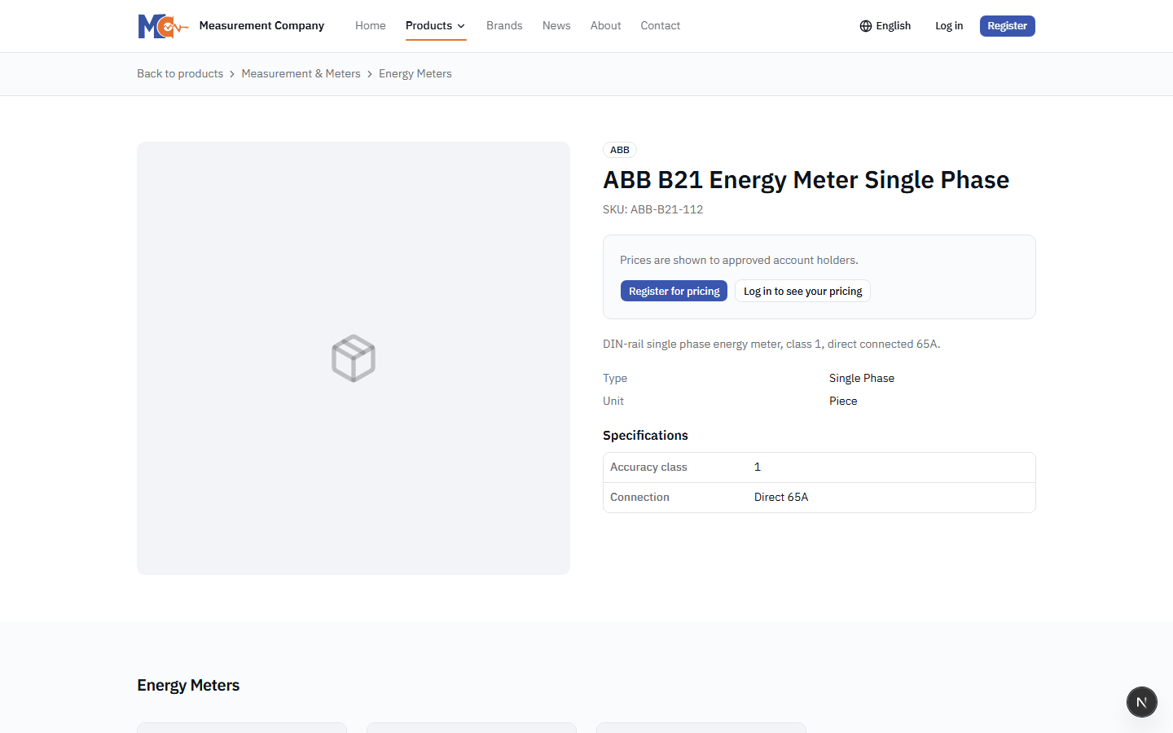Expand the Products dropdown menu

click(x=436, y=26)
